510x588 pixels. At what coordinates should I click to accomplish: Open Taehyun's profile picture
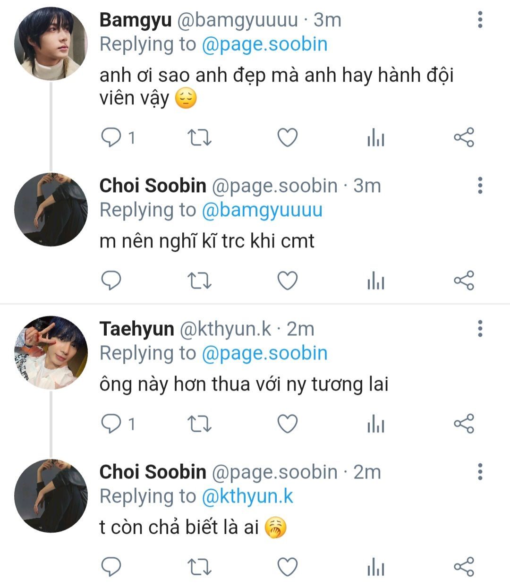point(51,352)
